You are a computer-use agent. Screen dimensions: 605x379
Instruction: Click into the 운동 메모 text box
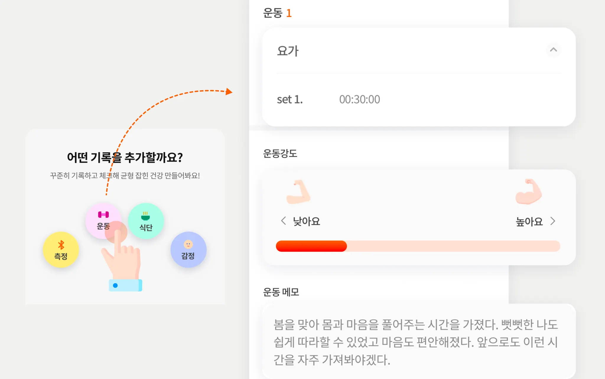click(x=415, y=342)
